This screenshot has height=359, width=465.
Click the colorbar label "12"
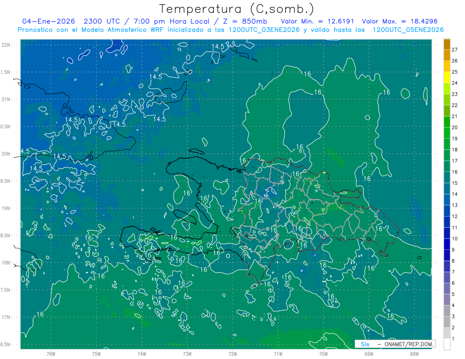tap(455, 216)
